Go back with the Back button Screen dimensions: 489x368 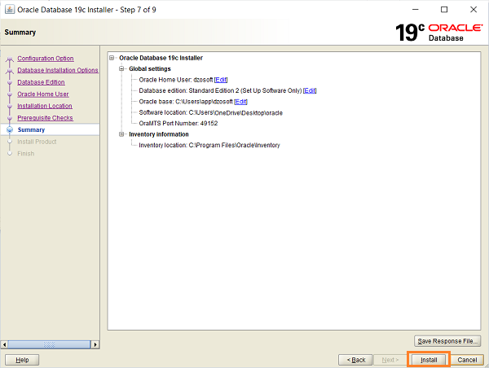355,360
